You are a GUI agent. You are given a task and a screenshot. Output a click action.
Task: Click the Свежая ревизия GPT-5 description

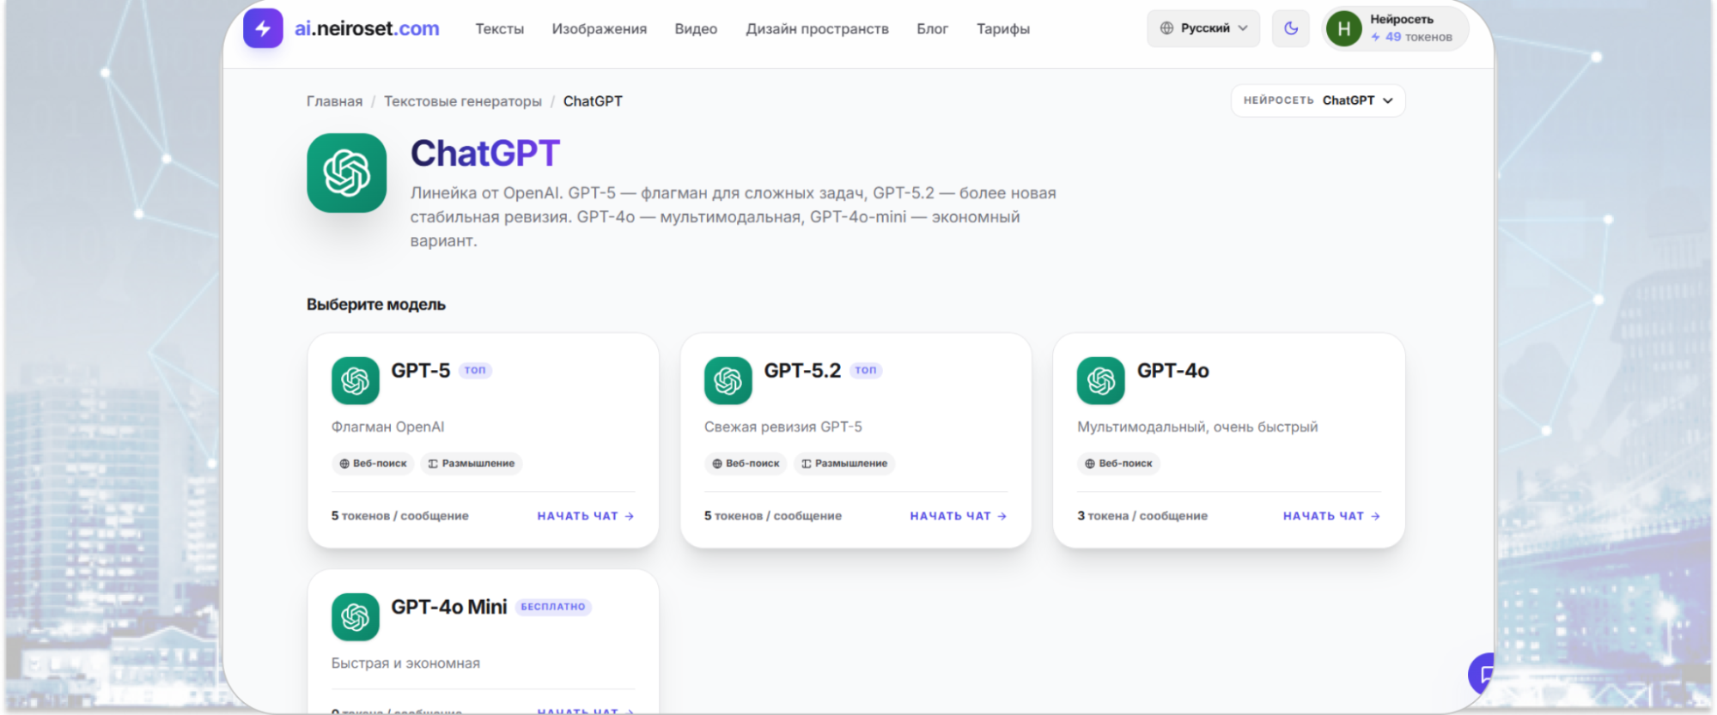783,427
